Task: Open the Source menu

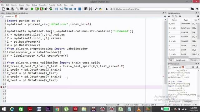Action: [x=22, y=5]
